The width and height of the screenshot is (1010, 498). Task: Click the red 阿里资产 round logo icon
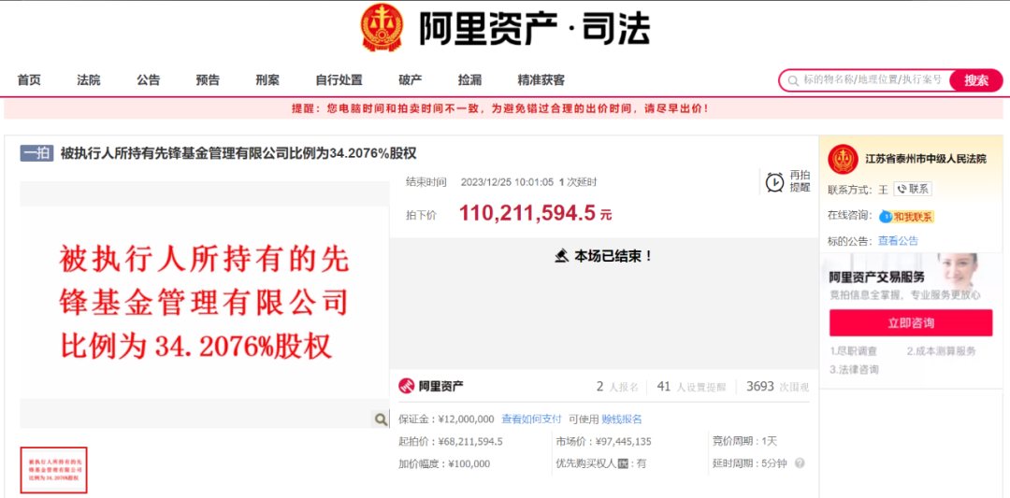(407, 386)
